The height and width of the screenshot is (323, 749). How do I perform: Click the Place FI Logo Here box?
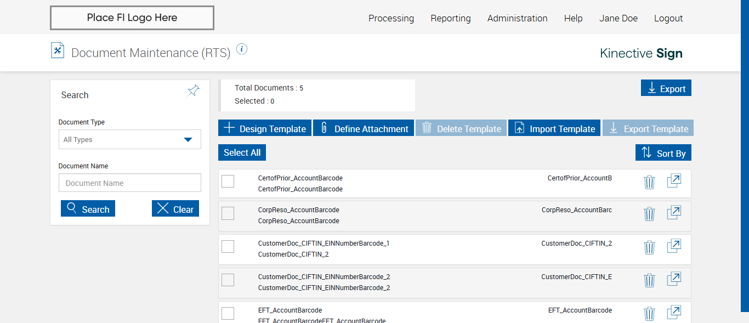point(132,18)
